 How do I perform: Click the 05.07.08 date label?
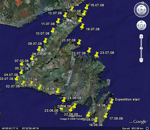tap(22, 68)
